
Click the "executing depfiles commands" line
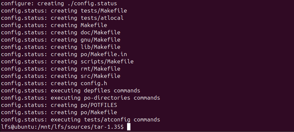tap(95, 90)
